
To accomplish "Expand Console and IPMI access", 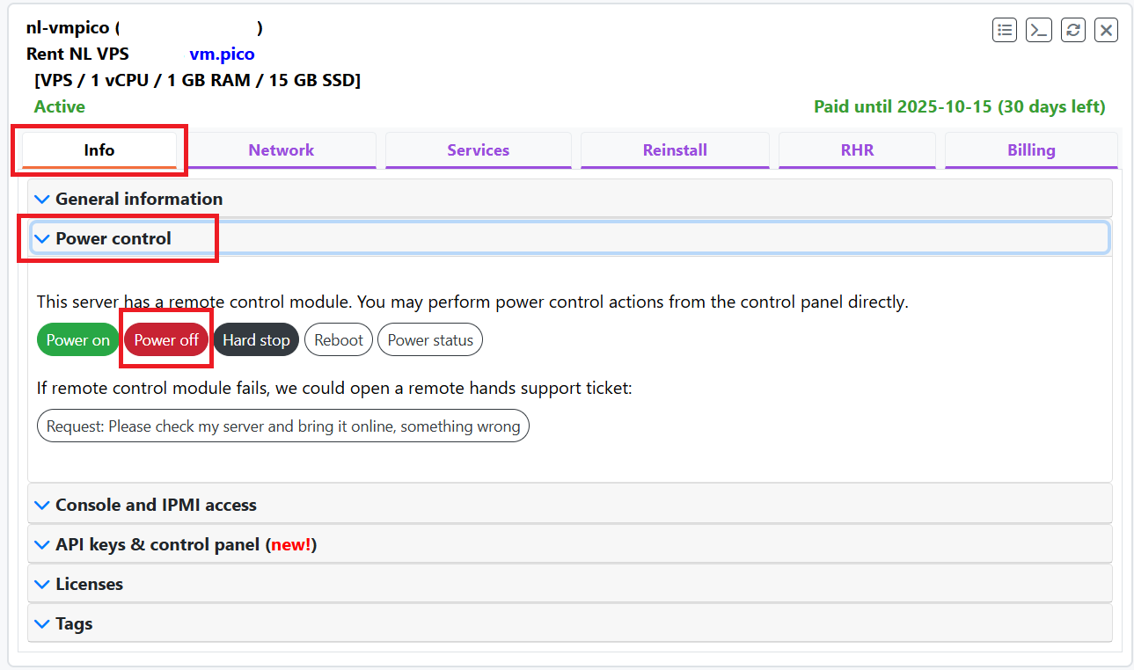I will (155, 505).
